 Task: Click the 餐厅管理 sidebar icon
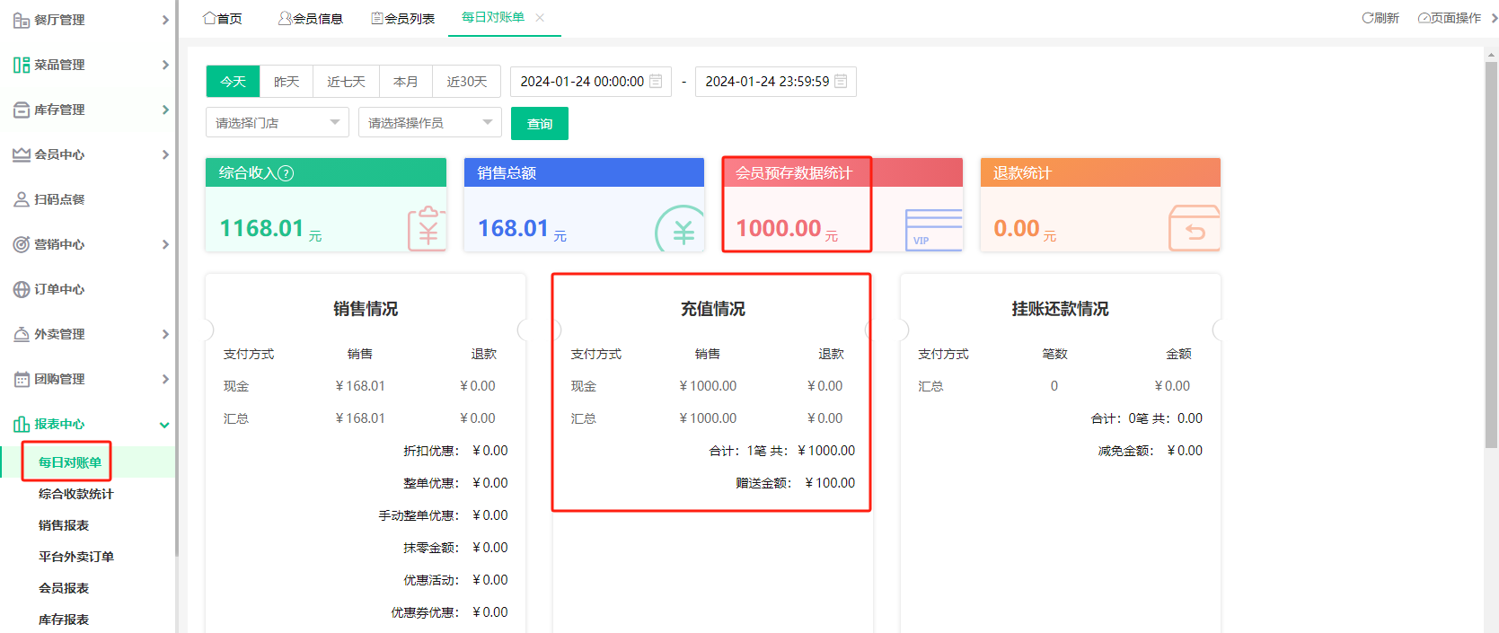[x=22, y=20]
